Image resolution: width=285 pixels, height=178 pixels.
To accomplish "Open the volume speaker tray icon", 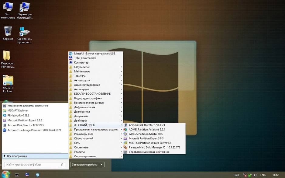I will pos(255,175).
